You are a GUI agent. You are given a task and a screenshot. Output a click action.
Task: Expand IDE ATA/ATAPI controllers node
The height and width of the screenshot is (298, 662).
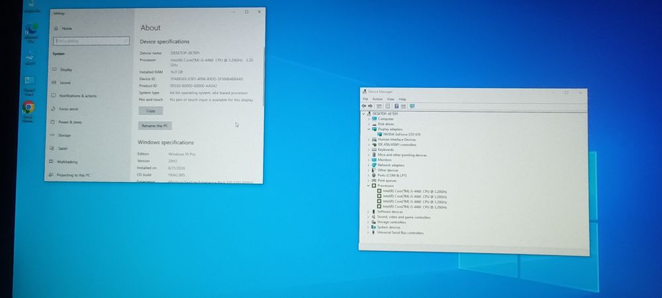coord(369,145)
